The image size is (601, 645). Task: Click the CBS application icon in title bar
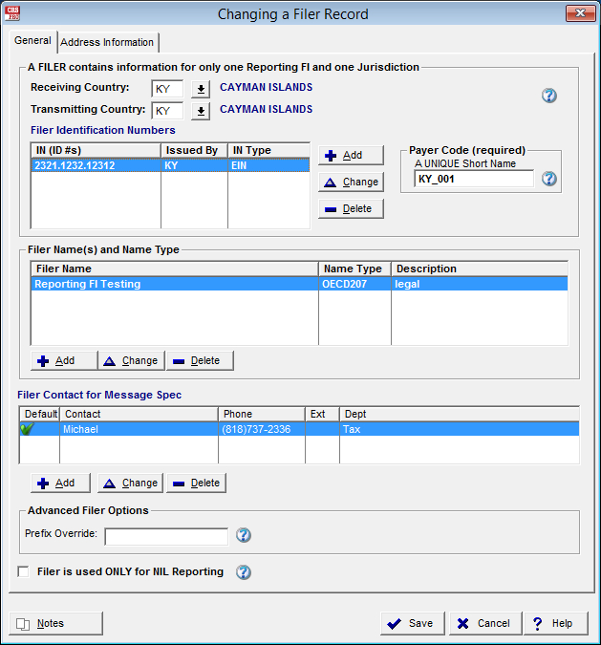coord(12,13)
